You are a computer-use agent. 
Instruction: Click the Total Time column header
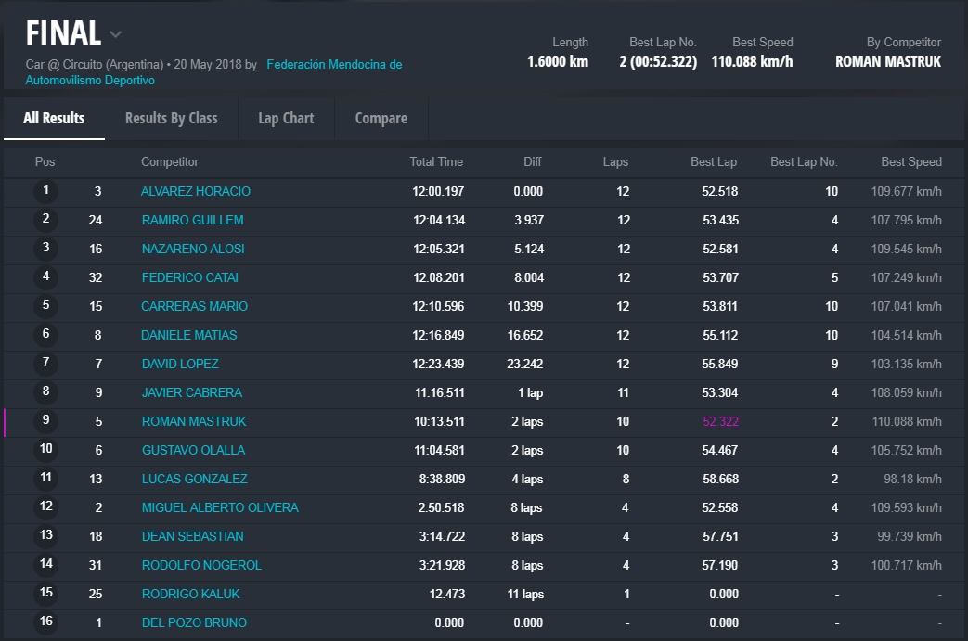click(436, 162)
